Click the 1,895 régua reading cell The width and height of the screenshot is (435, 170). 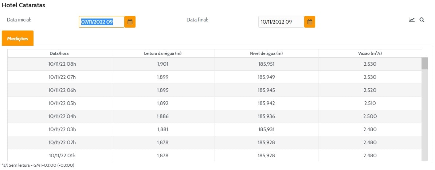(x=163, y=90)
